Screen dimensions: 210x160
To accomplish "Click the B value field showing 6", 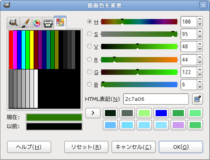I will 189,84.
